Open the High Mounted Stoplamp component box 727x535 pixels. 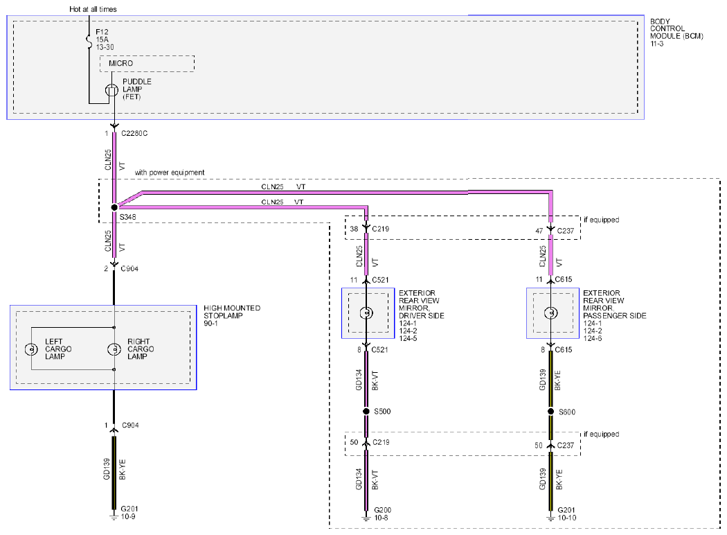[x=103, y=347]
